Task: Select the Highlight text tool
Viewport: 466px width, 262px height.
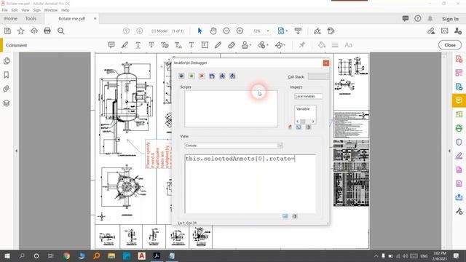Action: coord(125,45)
